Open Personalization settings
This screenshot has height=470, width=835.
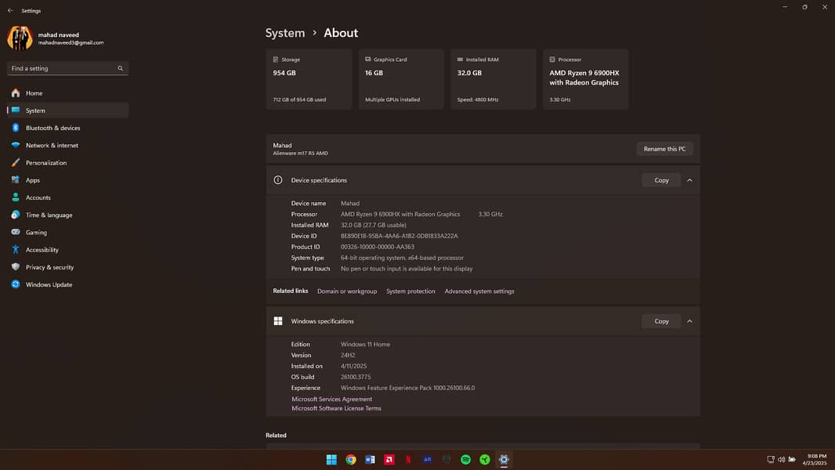tap(67, 163)
